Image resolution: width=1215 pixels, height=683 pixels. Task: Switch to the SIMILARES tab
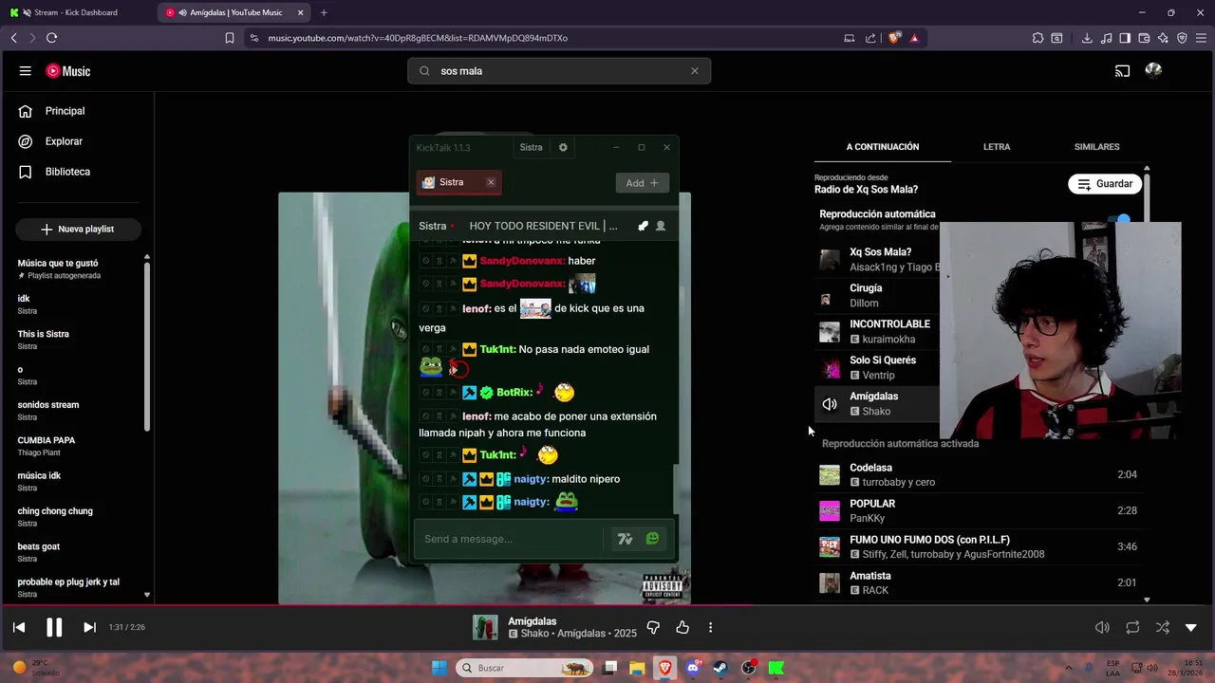click(1096, 147)
